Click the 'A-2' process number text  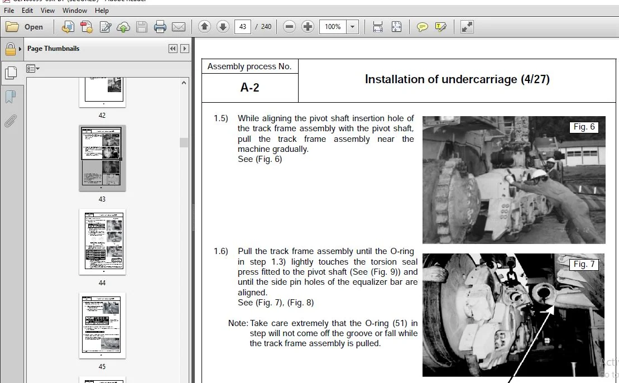(x=250, y=87)
